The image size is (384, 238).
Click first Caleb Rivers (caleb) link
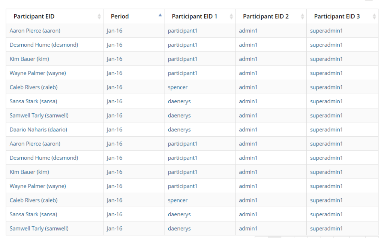33,87
